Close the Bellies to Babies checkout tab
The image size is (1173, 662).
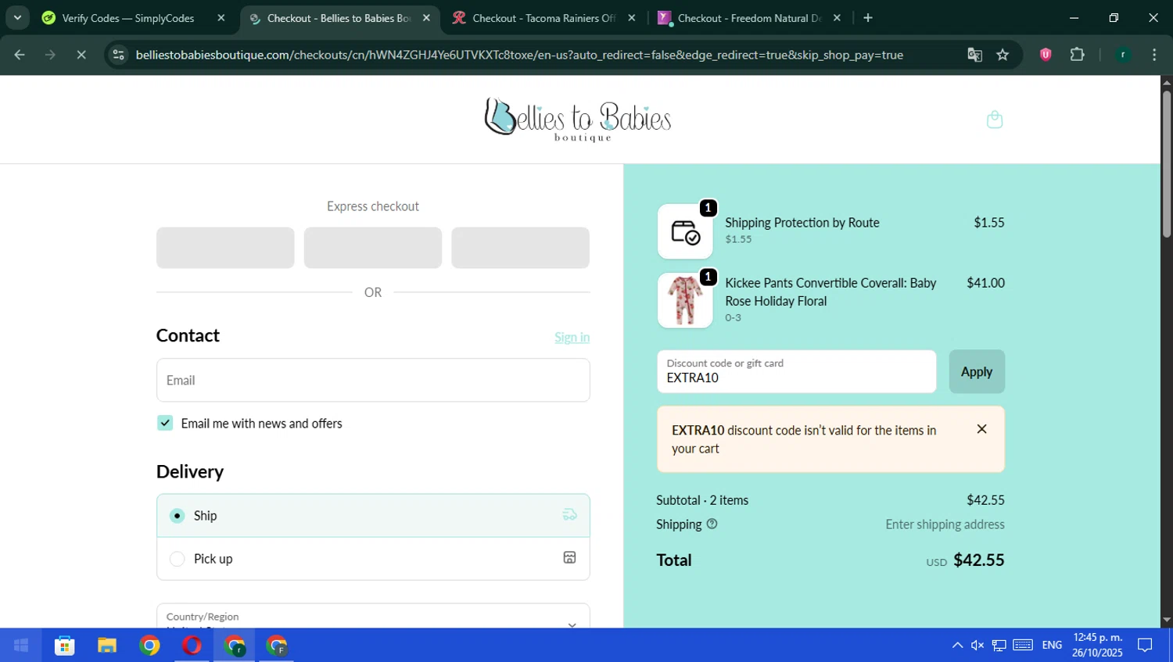(x=426, y=17)
